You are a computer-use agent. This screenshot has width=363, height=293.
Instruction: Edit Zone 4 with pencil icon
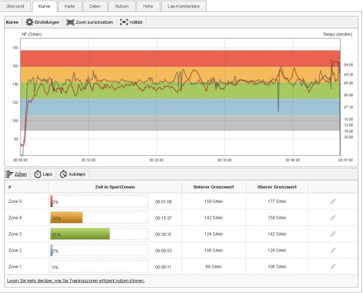(x=333, y=218)
